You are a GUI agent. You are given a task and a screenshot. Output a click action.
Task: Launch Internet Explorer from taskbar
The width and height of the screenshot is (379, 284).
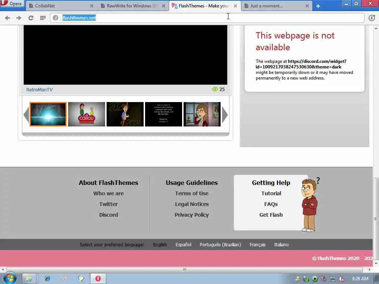pos(47,279)
